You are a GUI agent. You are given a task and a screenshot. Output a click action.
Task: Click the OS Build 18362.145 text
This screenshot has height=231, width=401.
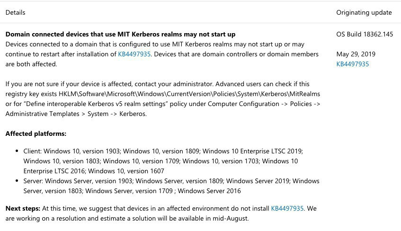tap(364, 34)
